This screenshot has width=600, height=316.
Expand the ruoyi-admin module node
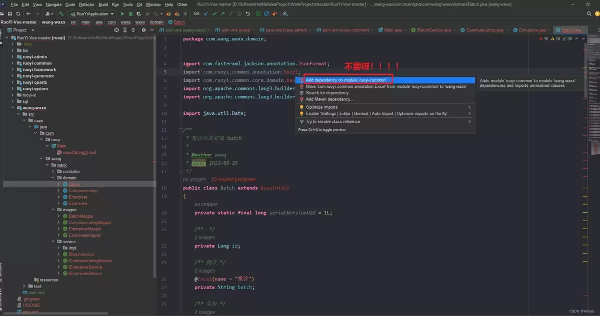(12, 57)
